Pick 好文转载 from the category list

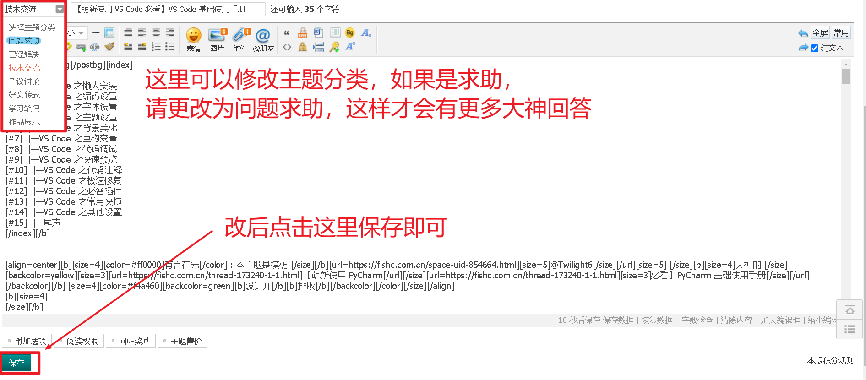24,95
